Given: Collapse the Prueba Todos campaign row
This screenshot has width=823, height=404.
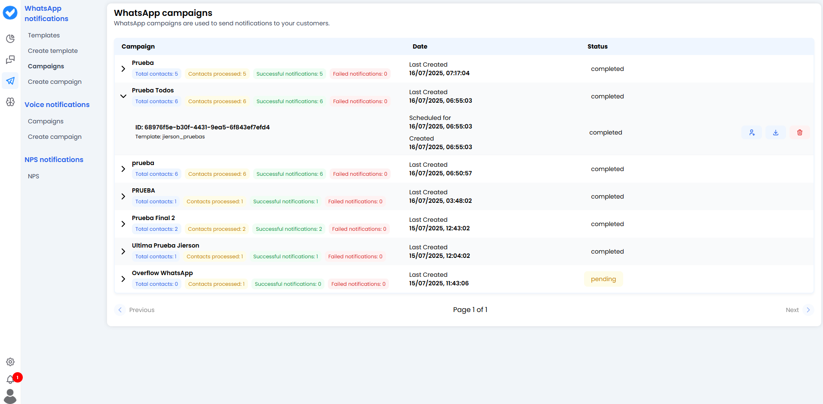Looking at the screenshot, I should pos(123,96).
